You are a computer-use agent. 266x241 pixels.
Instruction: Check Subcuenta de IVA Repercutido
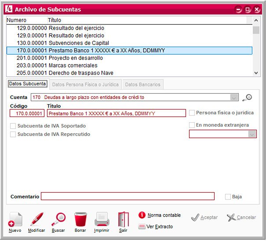(x=13, y=134)
